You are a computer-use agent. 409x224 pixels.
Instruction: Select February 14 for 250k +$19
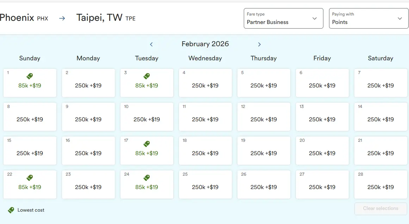[380, 117]
